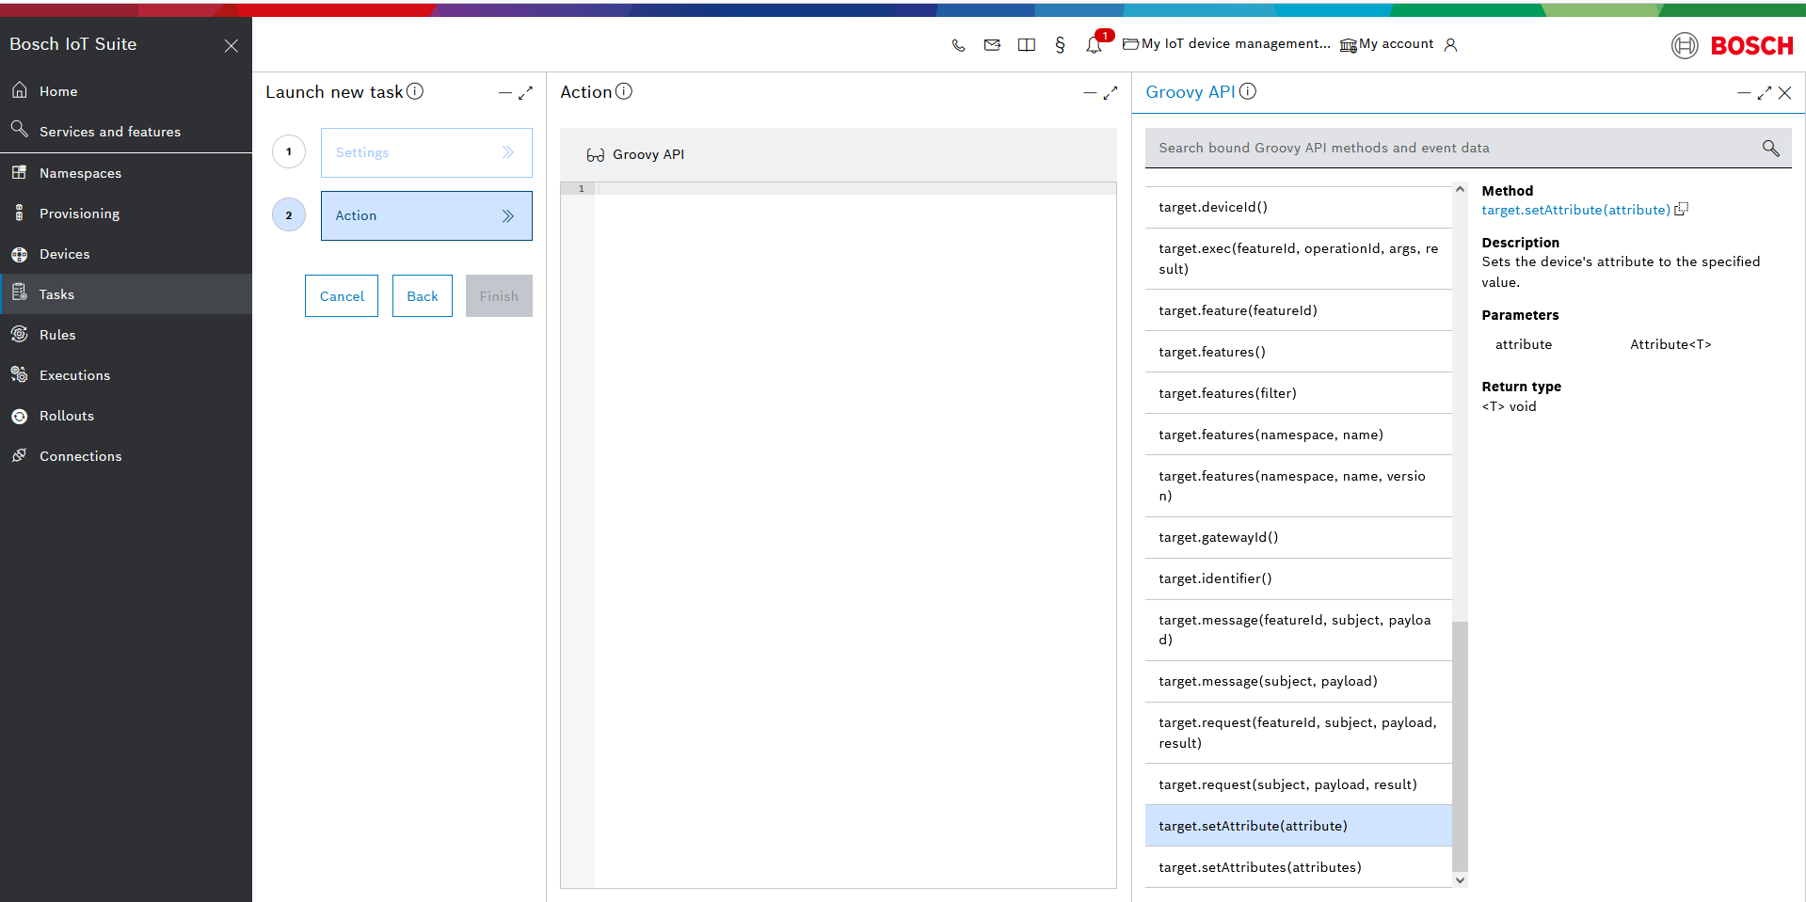Click the phone contact icon
The height and width of the screenshot is (902, 1806).
click(x=958, y=45)
